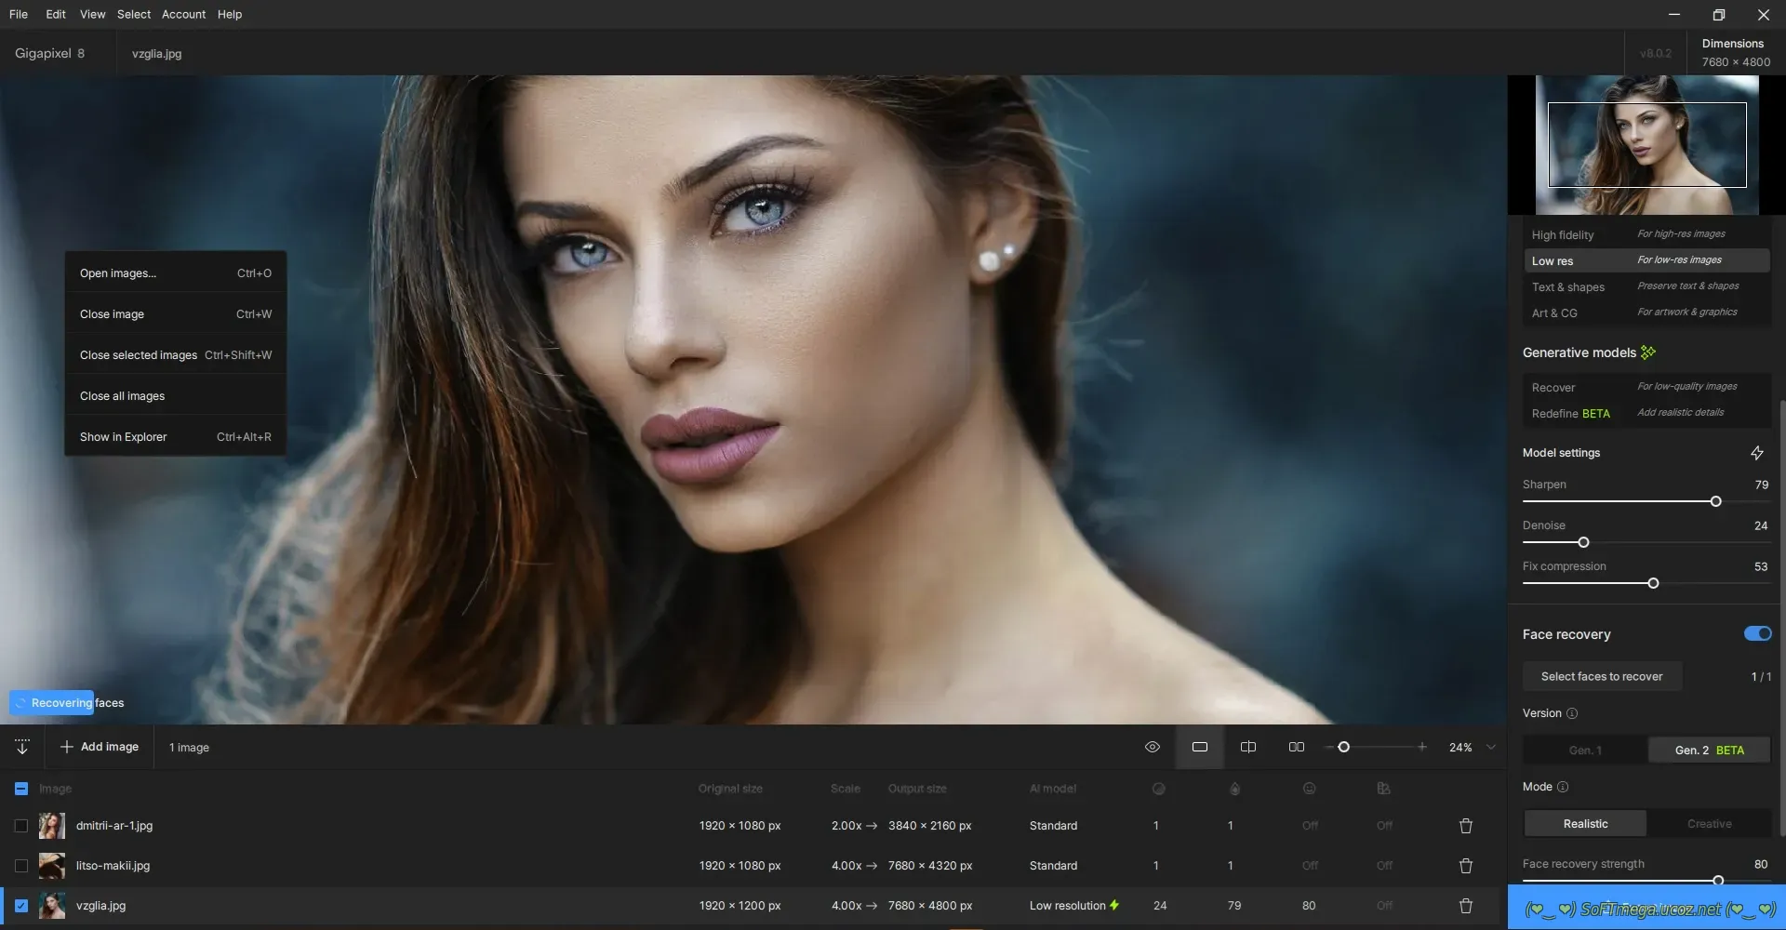
Task: Click Select faces to recover button
Action: tap(1601, 677)
